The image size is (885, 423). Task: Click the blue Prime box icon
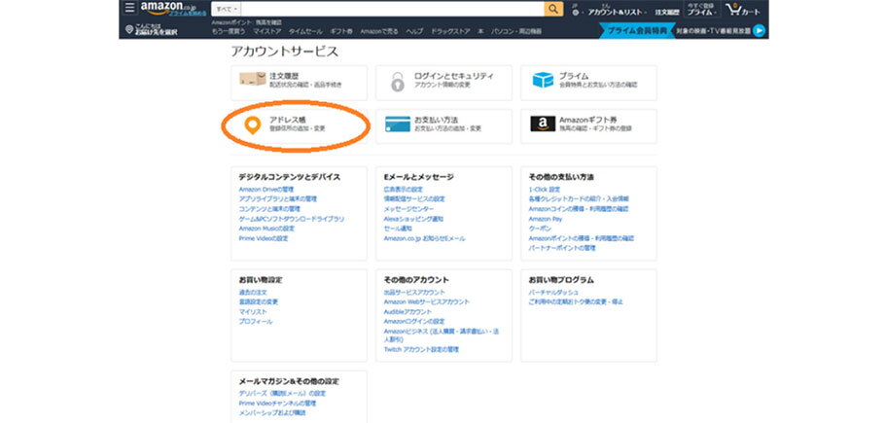[x=543, y=80]
